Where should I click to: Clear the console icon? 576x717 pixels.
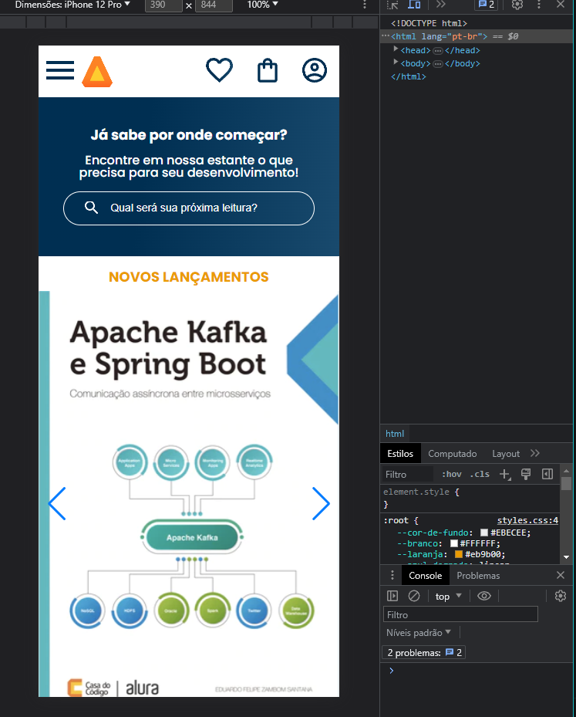414,596
